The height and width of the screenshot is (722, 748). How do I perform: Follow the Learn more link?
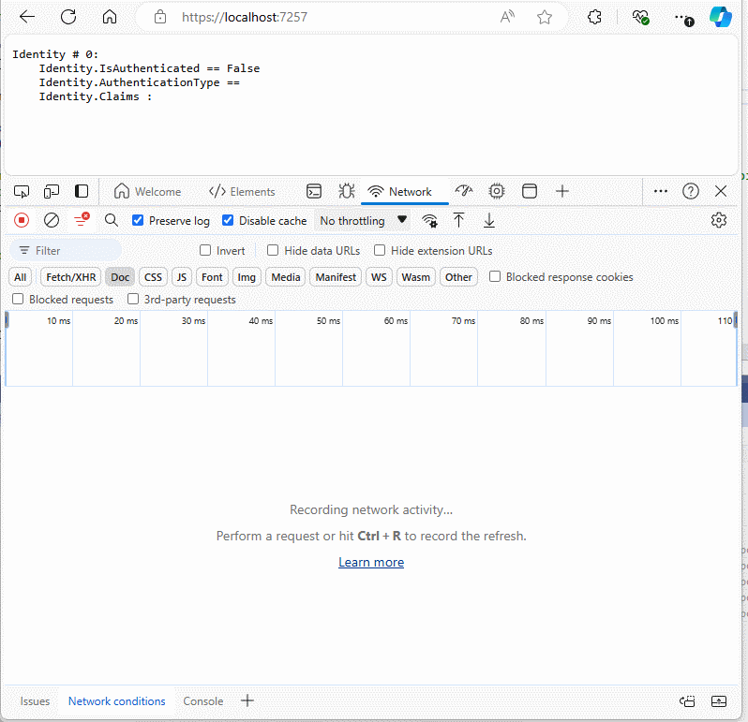(x=371, y=563)
